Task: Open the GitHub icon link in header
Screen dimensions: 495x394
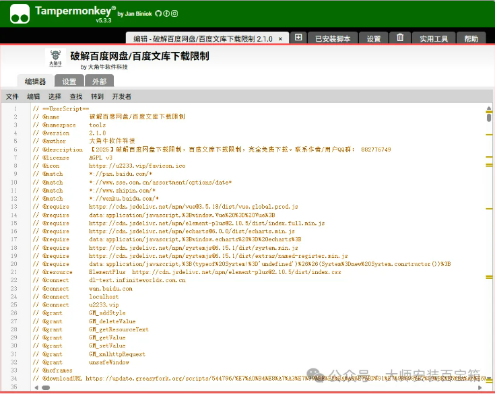Action: coord(158,13)
